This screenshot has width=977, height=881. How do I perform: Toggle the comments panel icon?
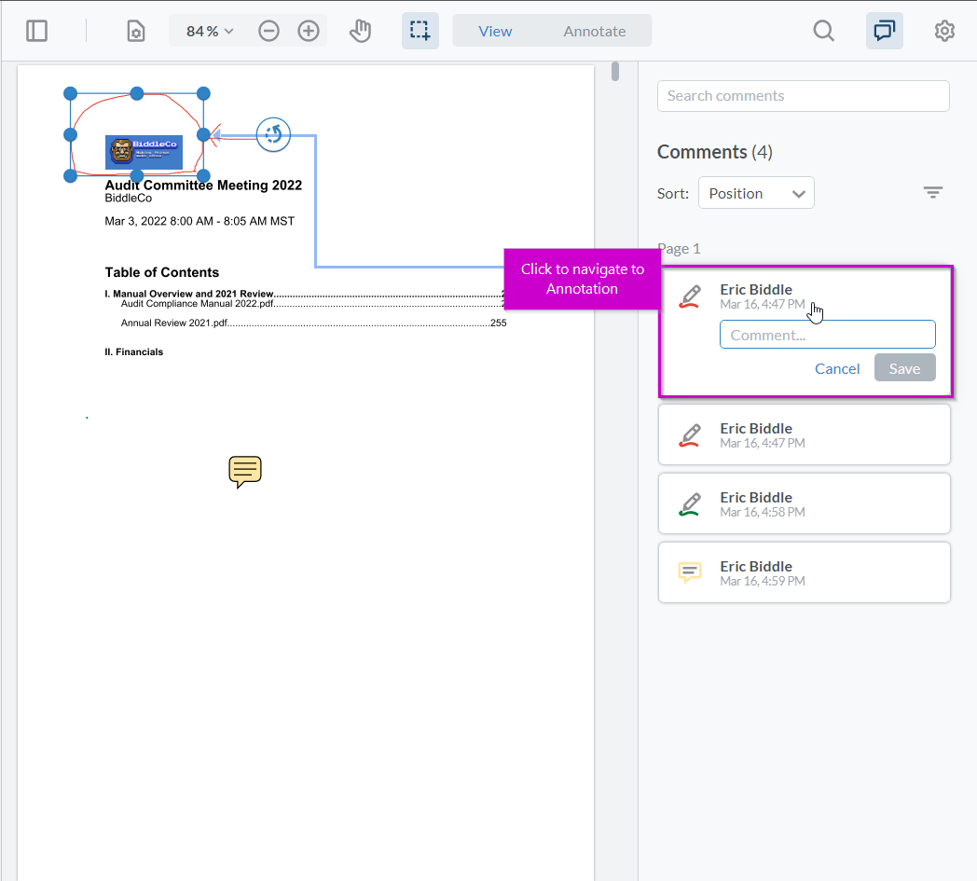click(884, 31)
